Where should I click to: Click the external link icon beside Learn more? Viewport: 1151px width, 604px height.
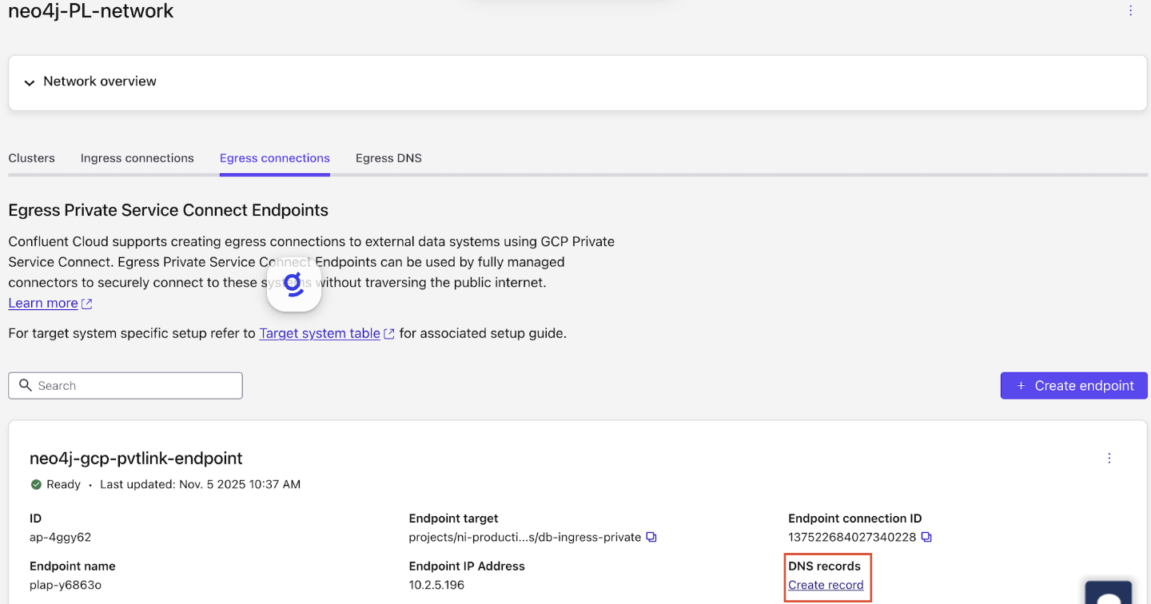pyautogui.click(x=87, y=303)
